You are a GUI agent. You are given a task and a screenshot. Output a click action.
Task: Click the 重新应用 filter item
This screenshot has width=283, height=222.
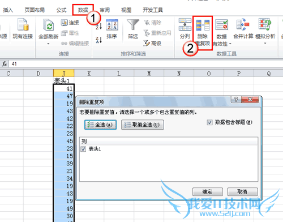pos(157,33)
